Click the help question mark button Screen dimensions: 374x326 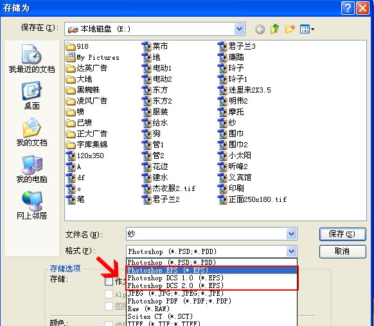(348, 8)
